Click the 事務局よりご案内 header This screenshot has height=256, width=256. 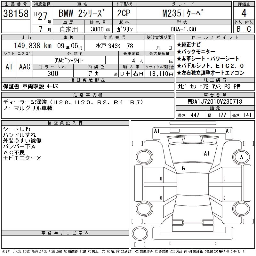65,233
